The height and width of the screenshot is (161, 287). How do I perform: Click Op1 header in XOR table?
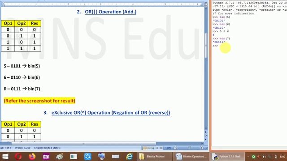(8, 124)
